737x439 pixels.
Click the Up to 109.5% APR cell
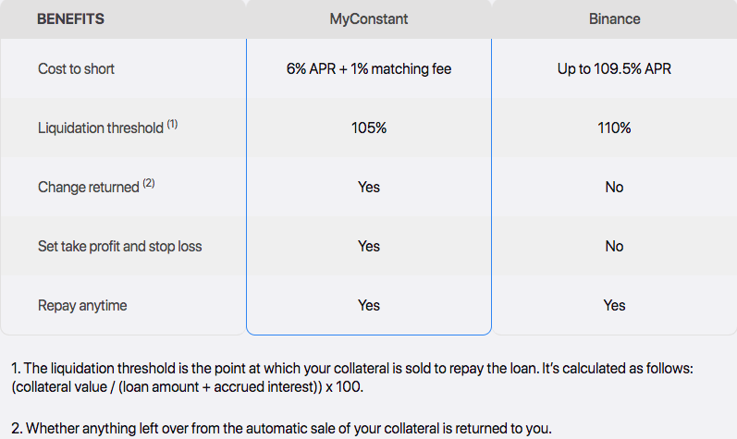[x=614, y=69]
